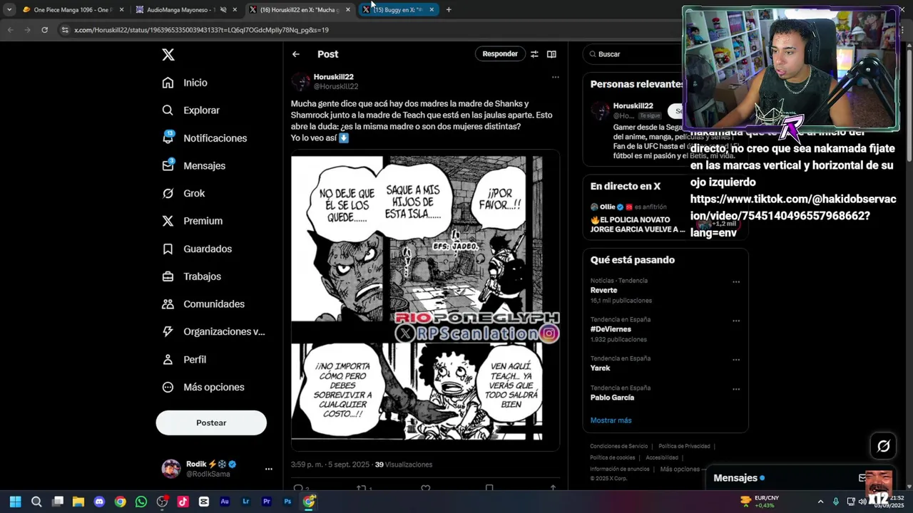913x513 pixels.
Task: Open Trabajos in the sidebar
Action: pos(191,276)
